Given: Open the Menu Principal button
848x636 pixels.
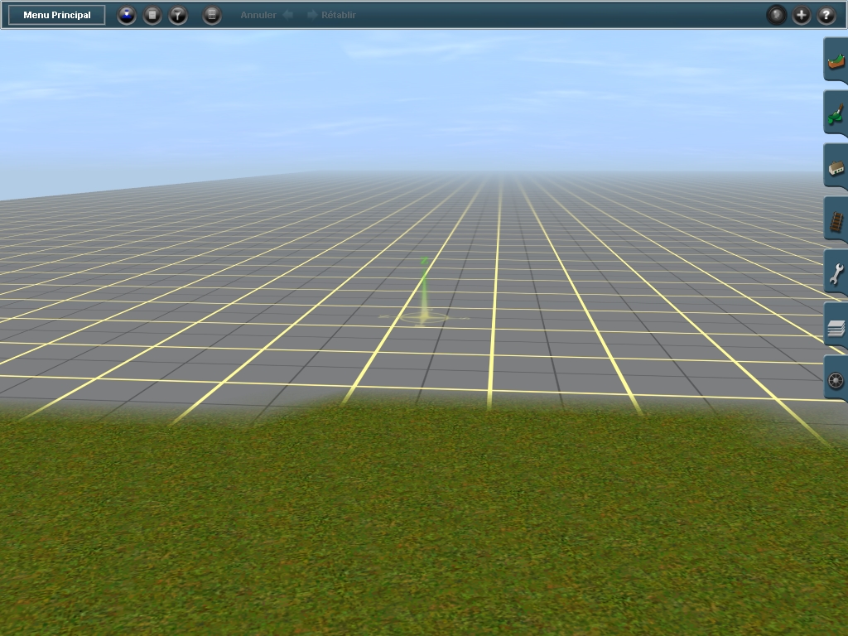Looking at the screenshot, I should click(57, 15).
